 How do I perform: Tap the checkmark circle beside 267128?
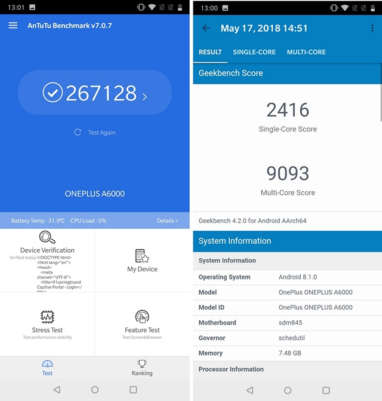(x=53, y=92)
